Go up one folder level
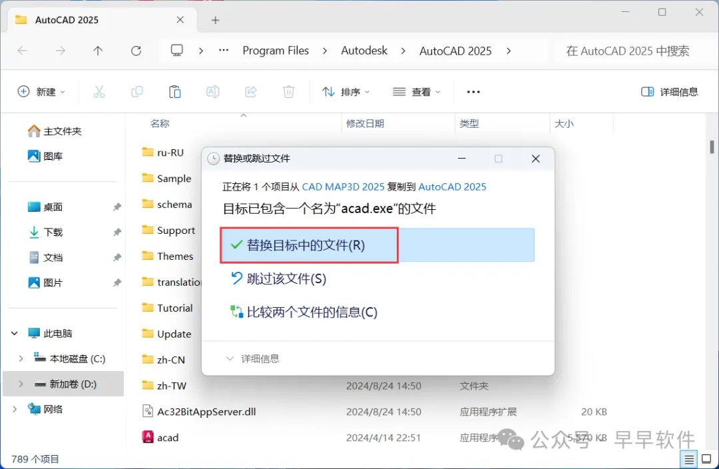The width and height of the screenshot is (719, 469). (98, 51)
